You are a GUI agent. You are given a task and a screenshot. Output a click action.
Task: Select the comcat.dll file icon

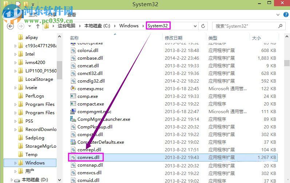pos(73,65)
